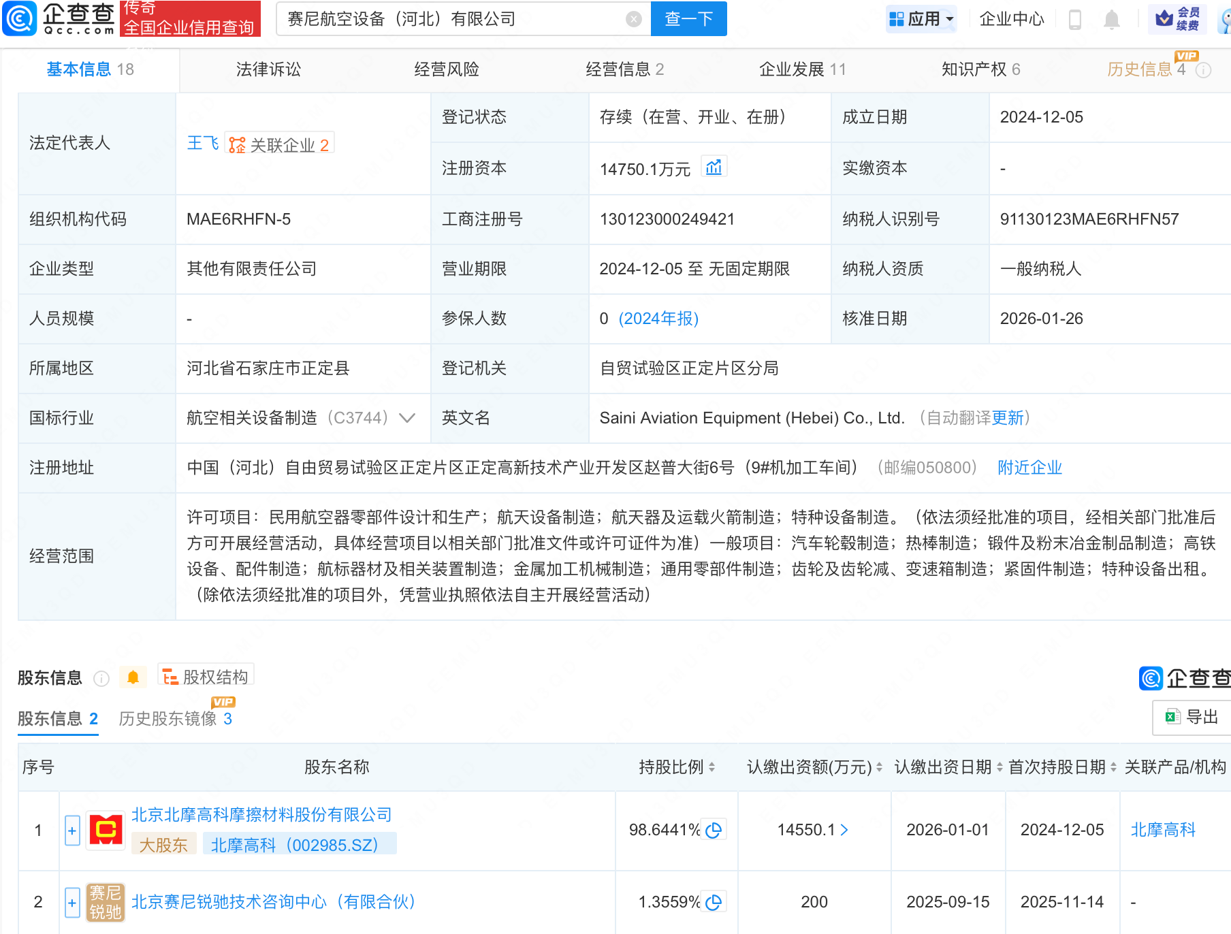Viewport: 1231px width, 934px height.
Task: Open the mobile phone app icon
Action: tap(1075, 20)
